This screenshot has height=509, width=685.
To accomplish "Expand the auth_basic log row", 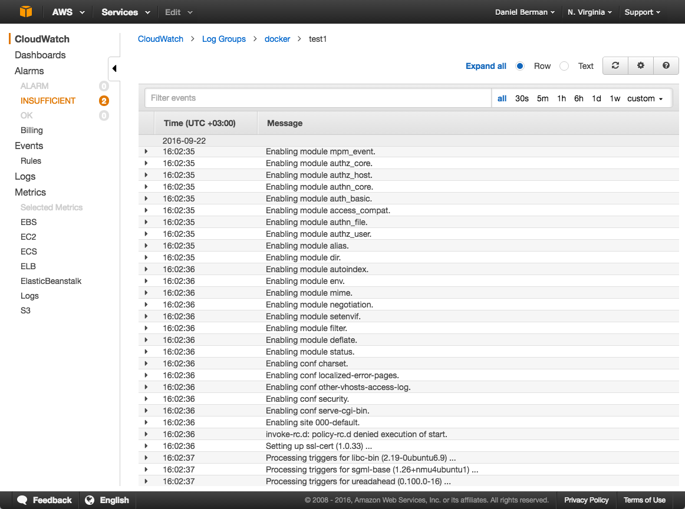I will point(146,199).
